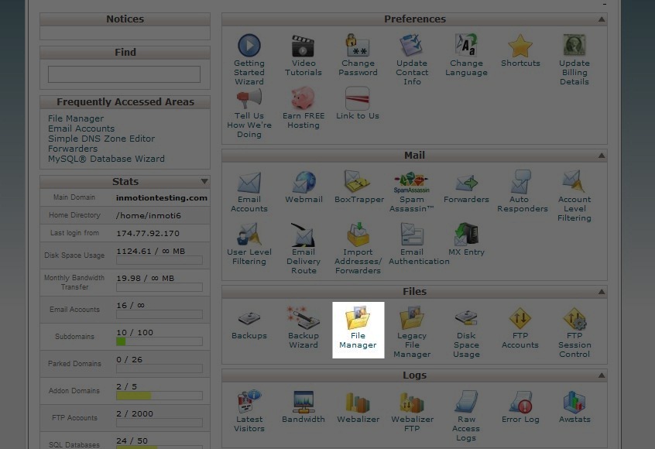Click the Addon Domains usage bar
655x449 pixels.
(x=159, y=396)
